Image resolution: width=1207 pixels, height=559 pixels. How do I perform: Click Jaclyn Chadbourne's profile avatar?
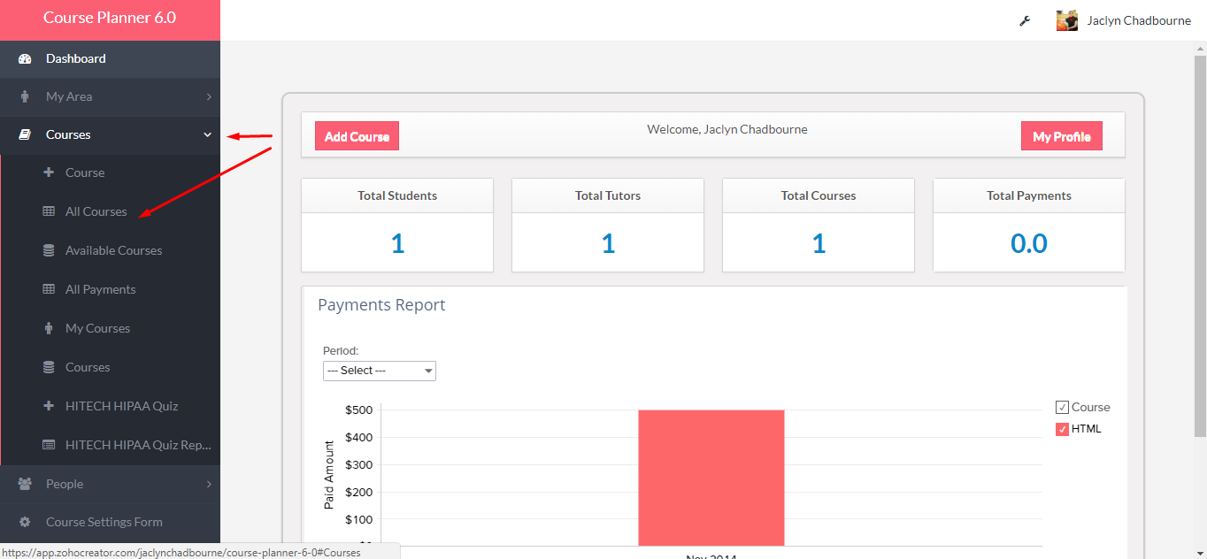(1067, 20)
